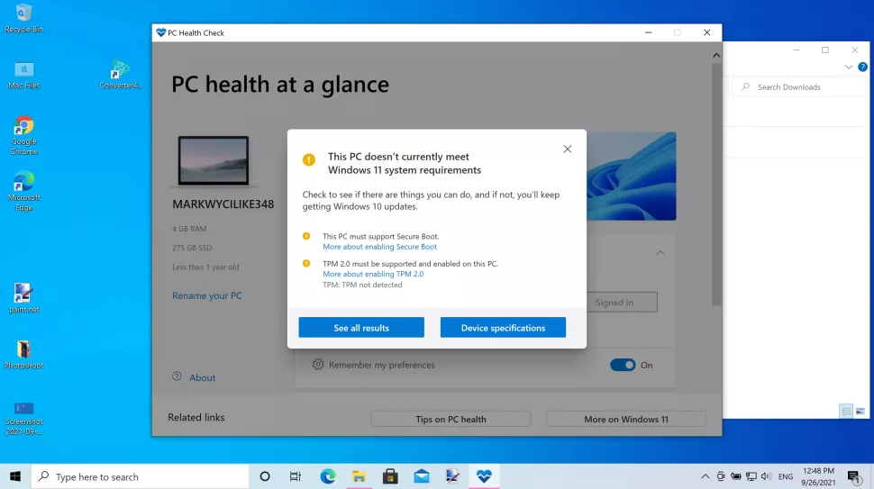
Task: Open the About link in PC Health Check
Action: [203, 377]
